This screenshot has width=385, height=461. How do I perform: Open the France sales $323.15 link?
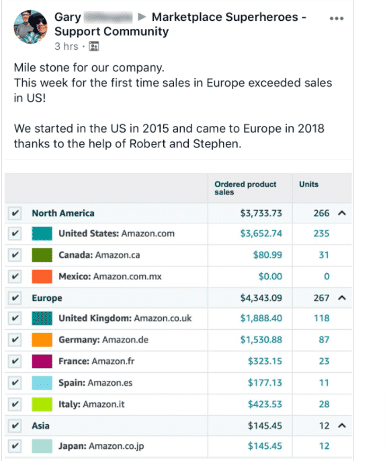click(x=265, y=361)
